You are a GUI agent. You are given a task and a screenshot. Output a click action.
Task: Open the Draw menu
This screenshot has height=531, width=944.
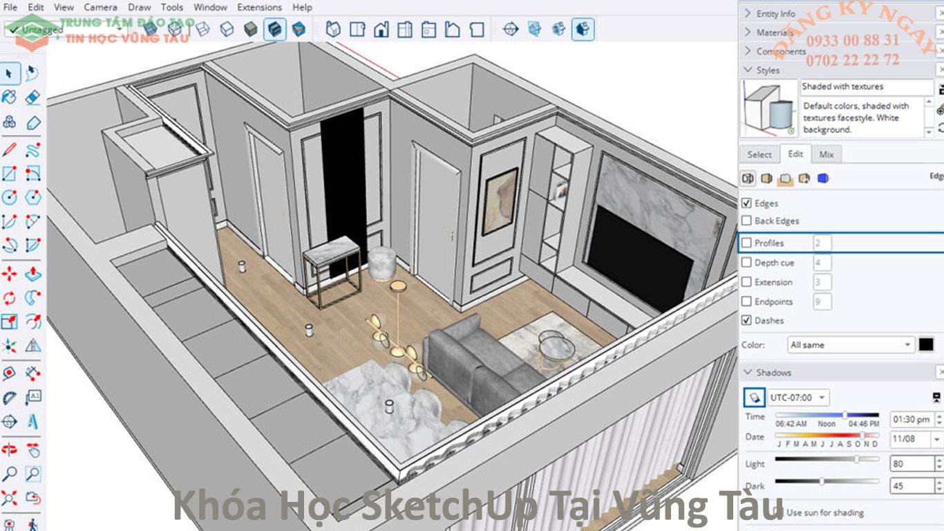tap(140, 7)
